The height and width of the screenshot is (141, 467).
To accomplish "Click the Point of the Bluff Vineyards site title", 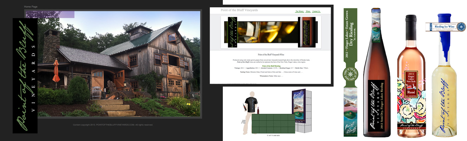I will click(239, 10).
